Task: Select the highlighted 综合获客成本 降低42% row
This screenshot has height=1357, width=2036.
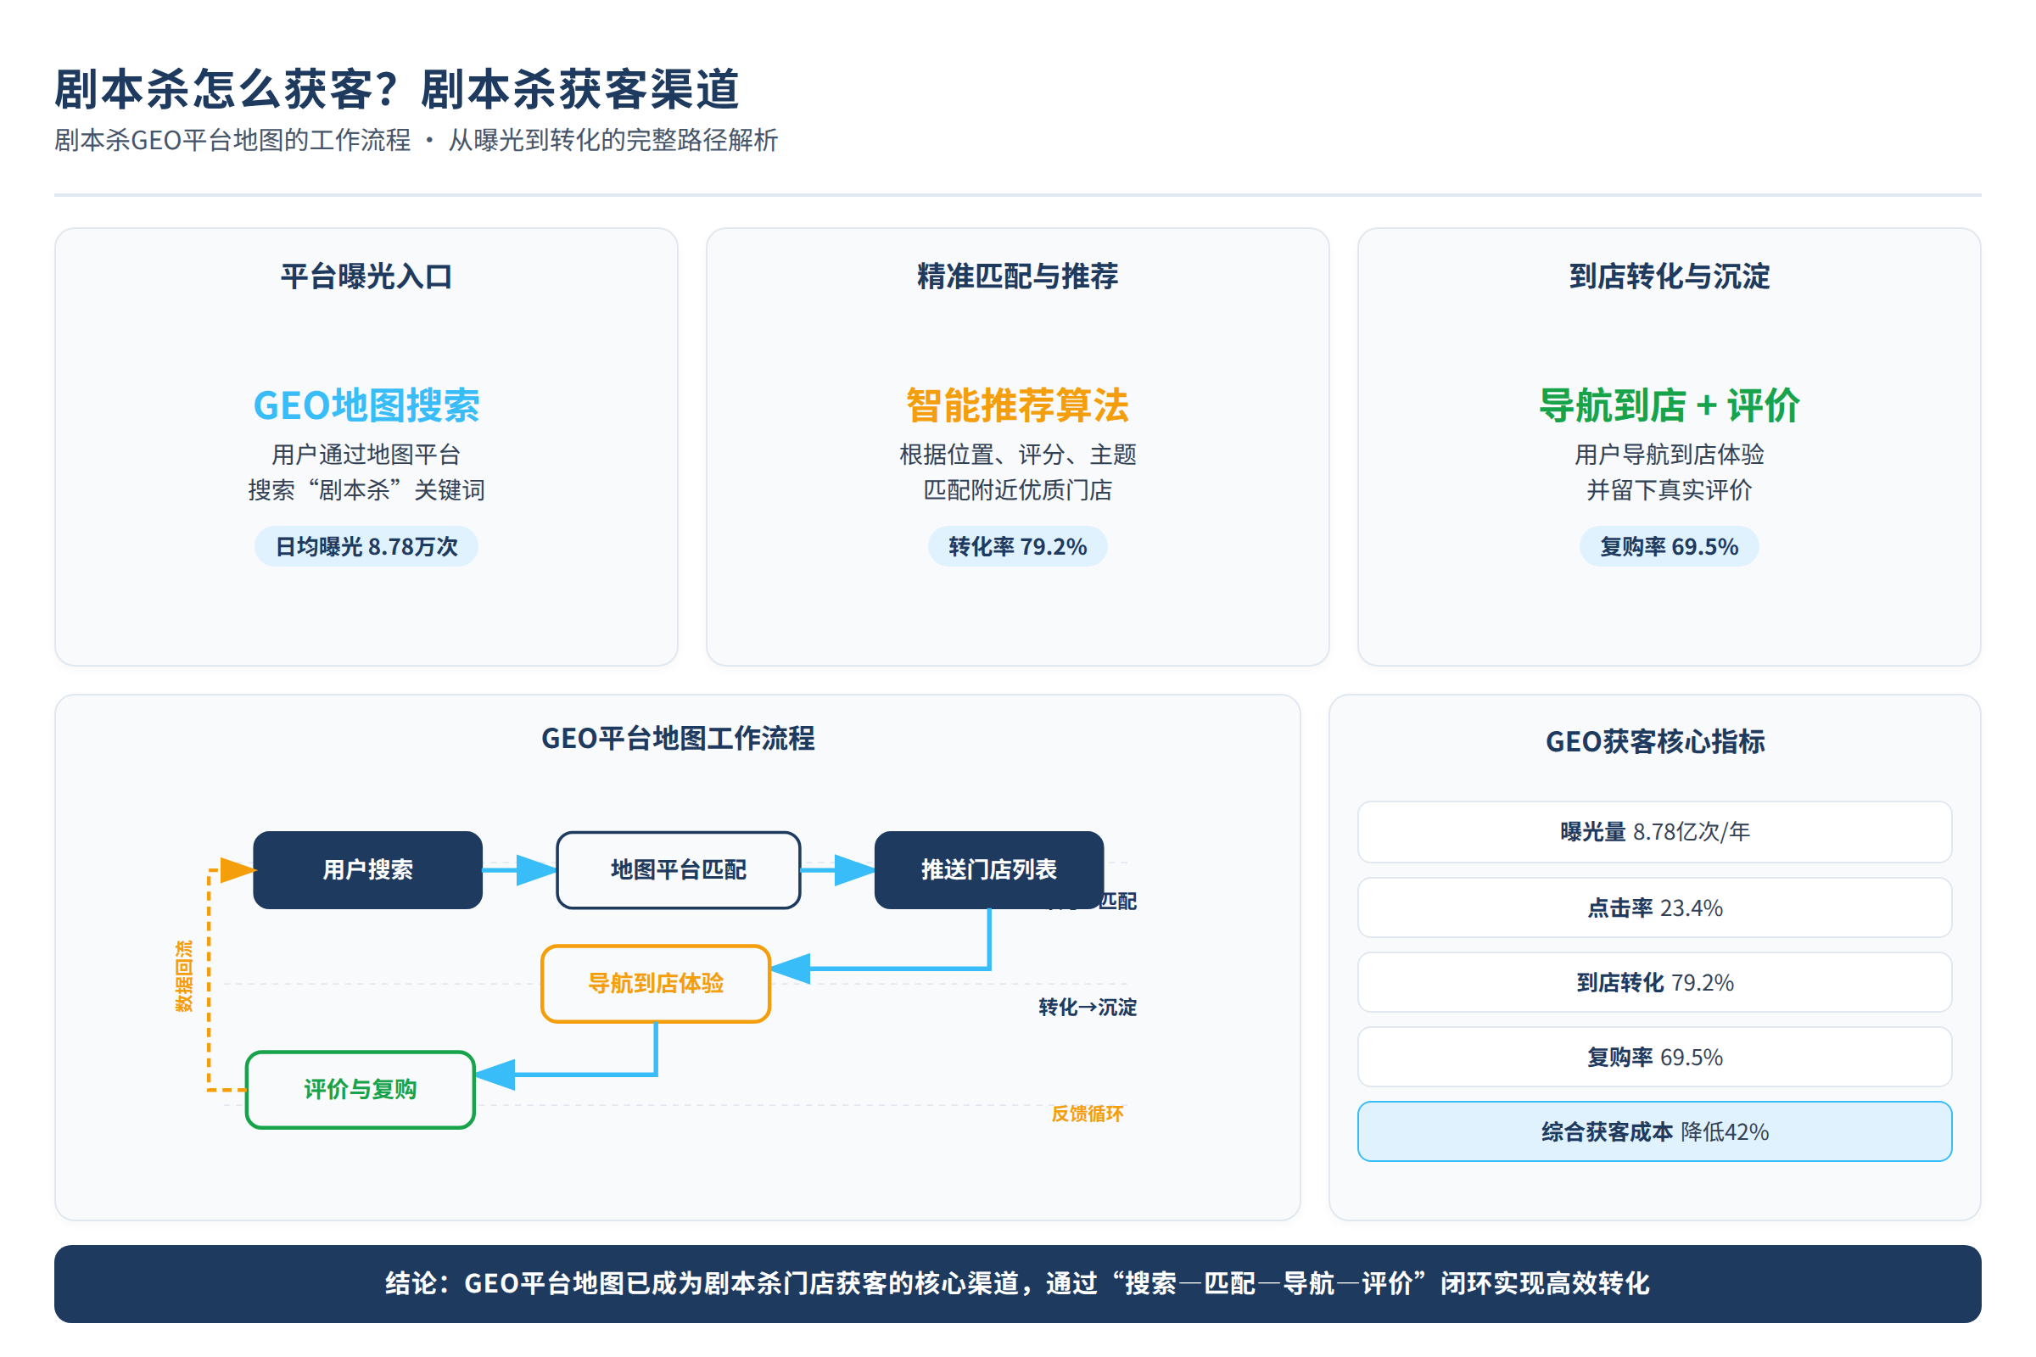Action: (x=1655, y=1131)
